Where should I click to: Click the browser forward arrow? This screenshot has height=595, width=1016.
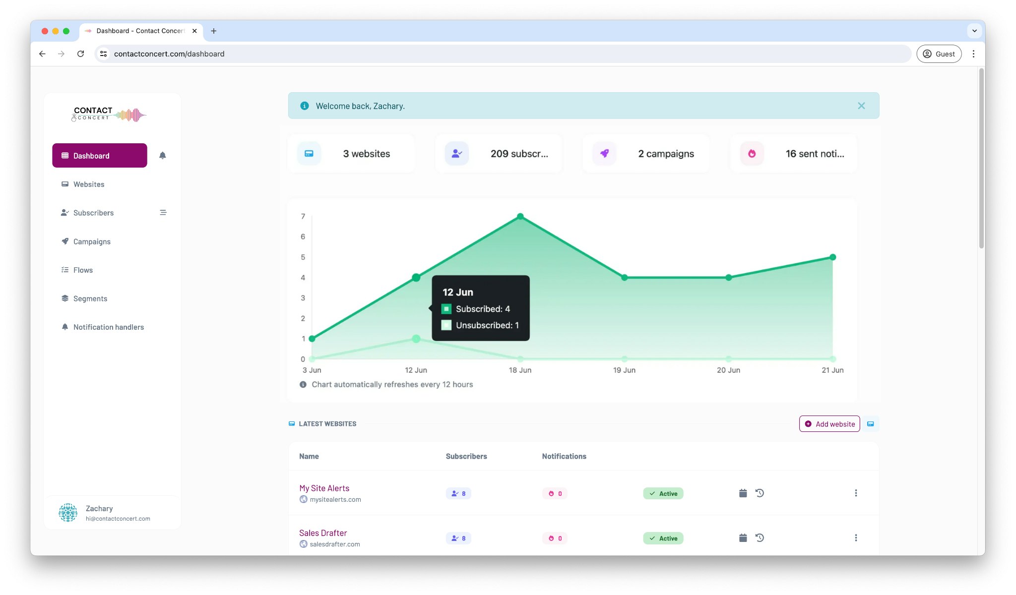61,54
